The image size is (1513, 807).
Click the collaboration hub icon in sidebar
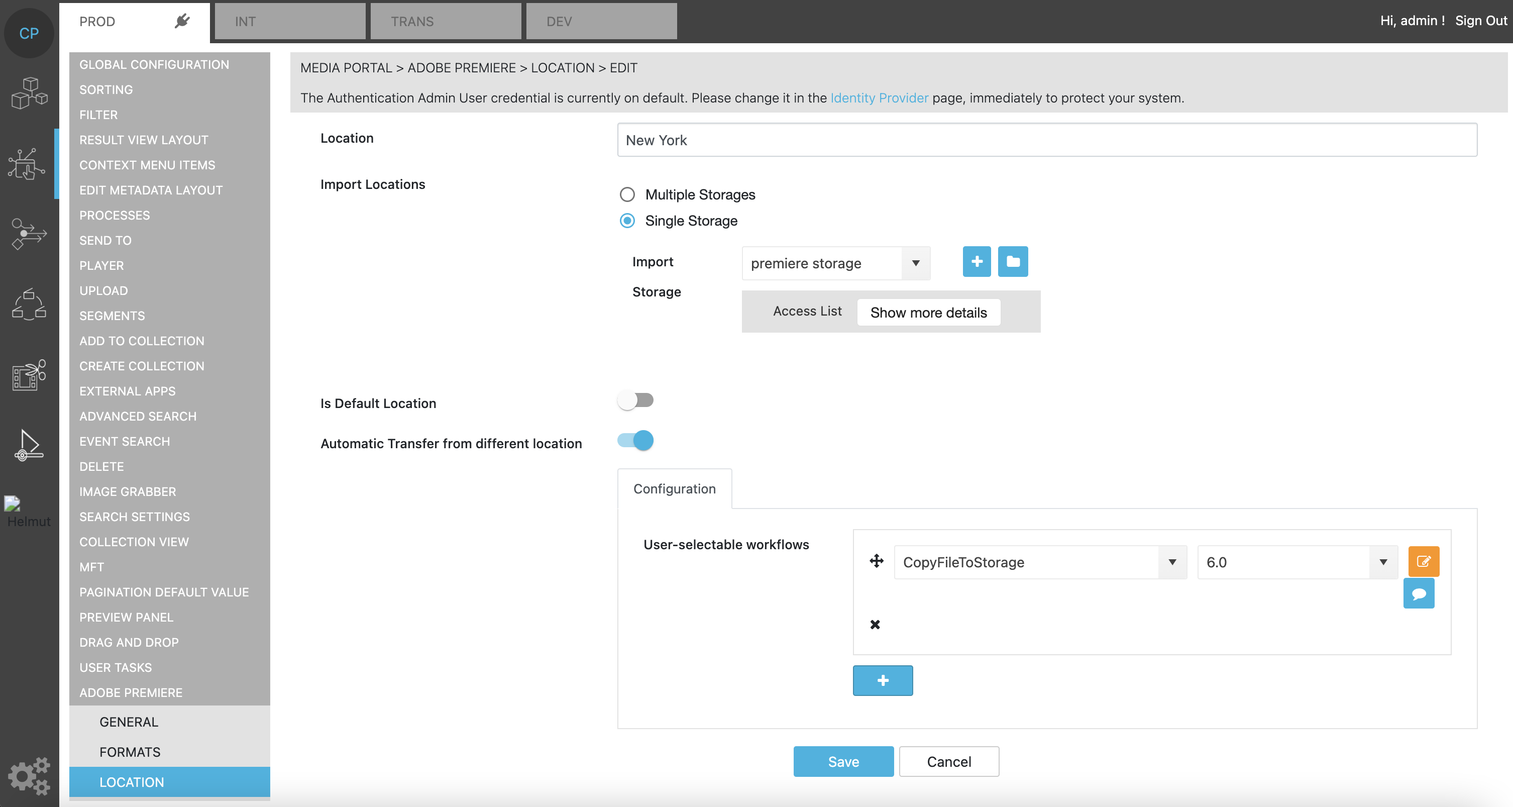click(x=28, y=304)
